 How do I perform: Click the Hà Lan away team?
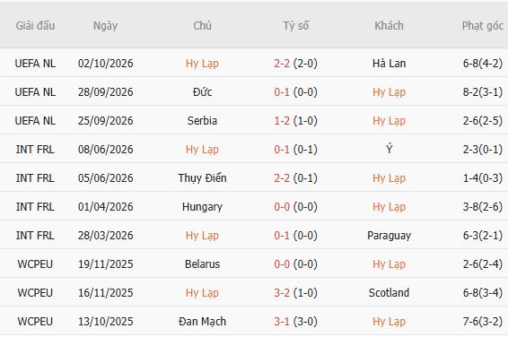click(390, 64)
